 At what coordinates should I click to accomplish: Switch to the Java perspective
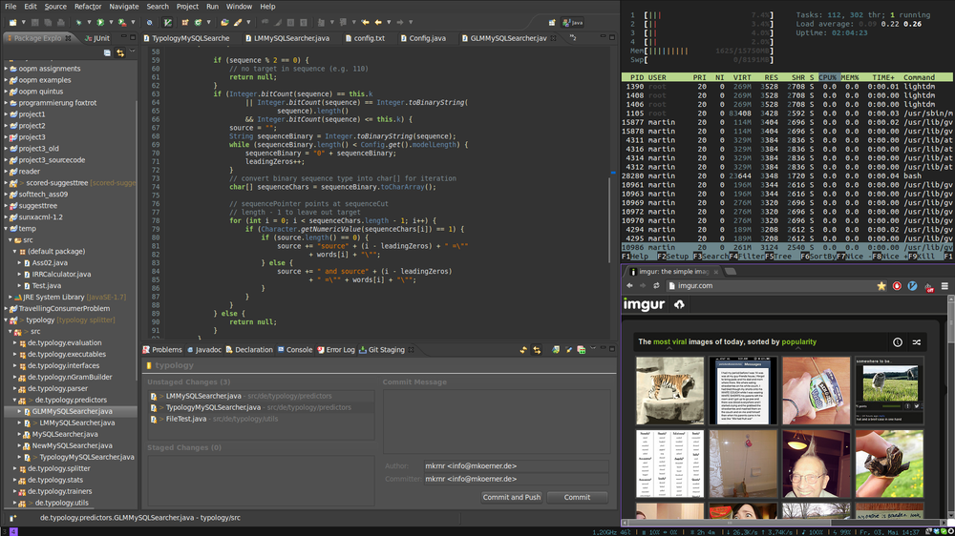coord(573,22)
